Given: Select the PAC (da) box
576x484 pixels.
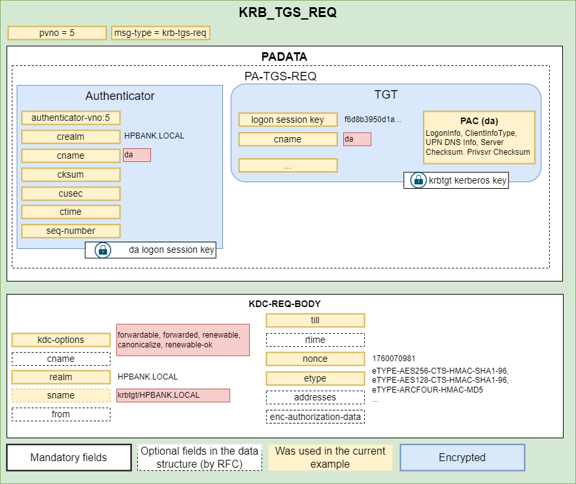Looking at the screenshot, I should point(479,137).
